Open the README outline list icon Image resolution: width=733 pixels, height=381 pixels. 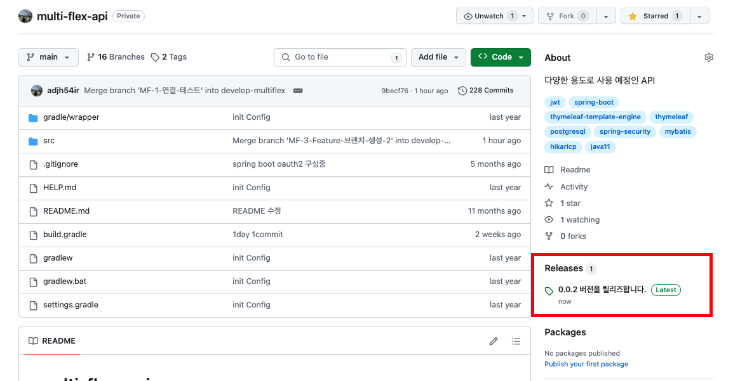[x=516, y=341]
